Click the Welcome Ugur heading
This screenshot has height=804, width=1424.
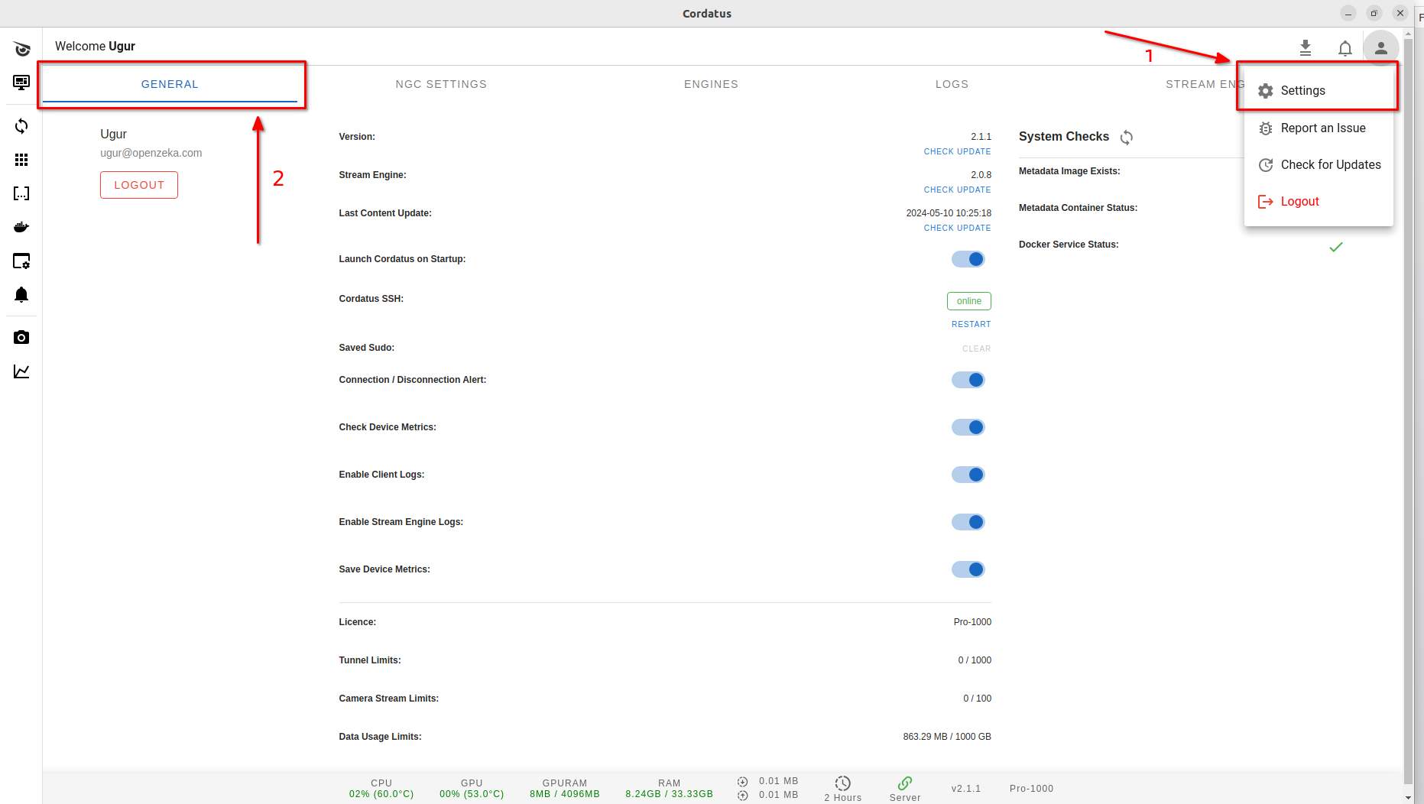(x=95, y=46)
